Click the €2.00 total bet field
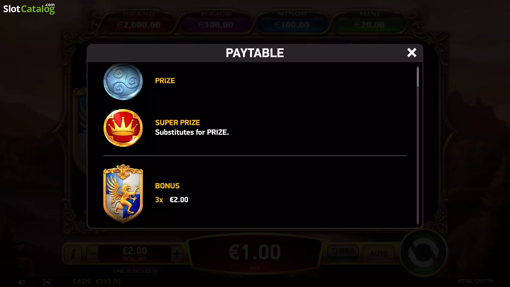The height and width of the screenshot is (287, 510). click(x=134, y=253)
